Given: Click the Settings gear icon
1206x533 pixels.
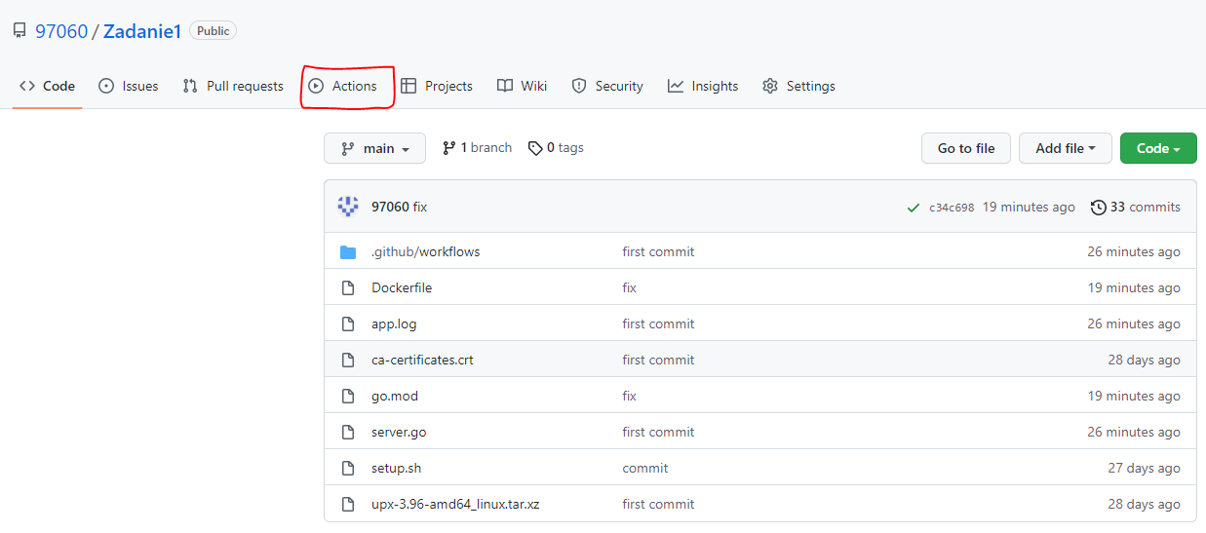Looking at the screenshot, I should [x=770, y=86].
